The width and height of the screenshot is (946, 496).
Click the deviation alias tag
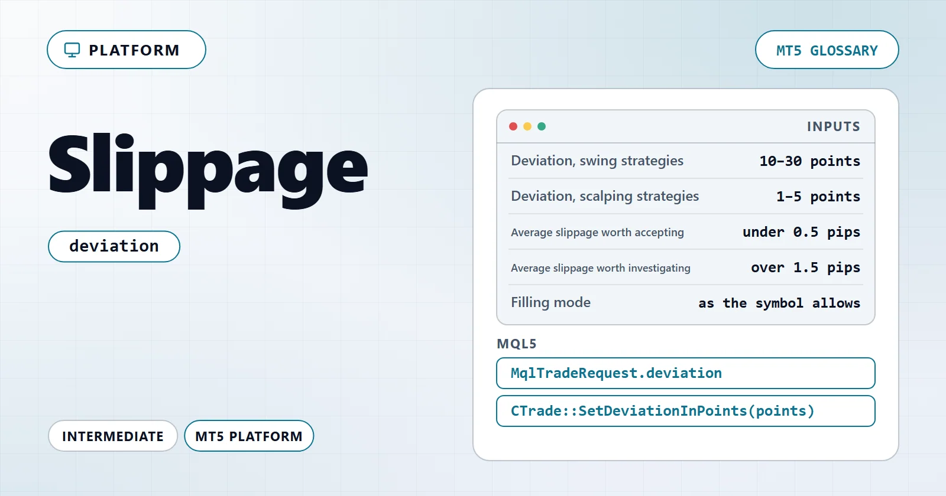[x=114, y=246]
